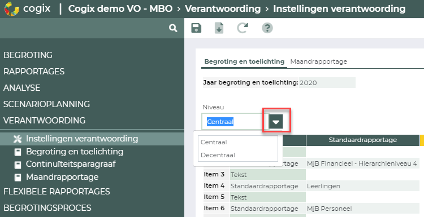Viewport: 424px width, 217px height.
Task: Click the Standaardrapportage column header
Action: click(x=362, y=140)
